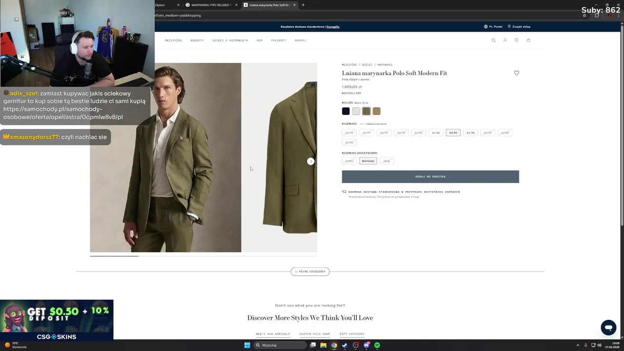Open the chat support bubble
This screenshot has width=624, height=351.
point(608,328)
